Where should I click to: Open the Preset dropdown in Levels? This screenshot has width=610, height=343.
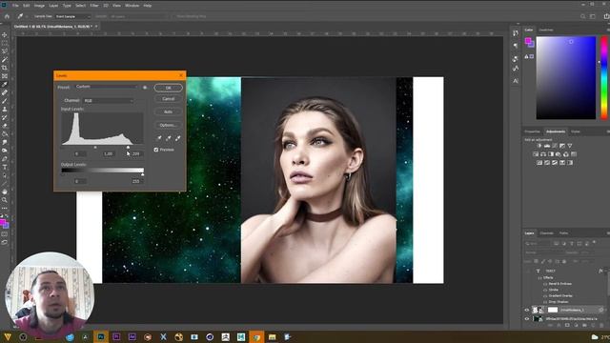(x=106, y=87)
